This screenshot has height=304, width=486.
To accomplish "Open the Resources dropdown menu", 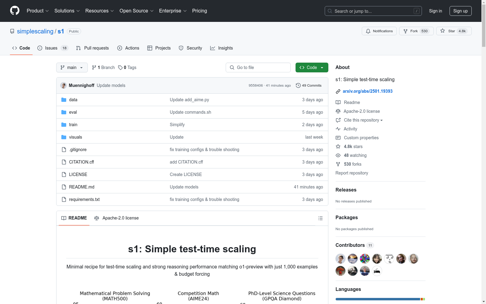I will [x=100, y=11].
